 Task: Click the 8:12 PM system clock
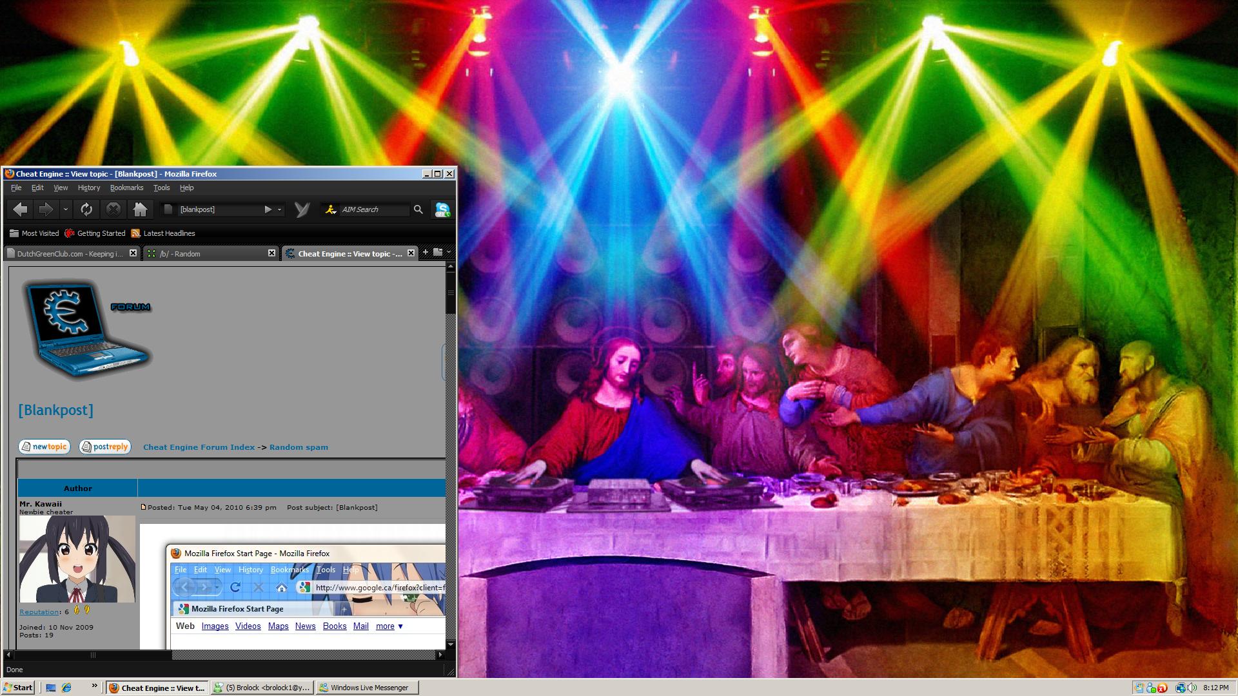pyautogui.click(x=1215, y=688)
